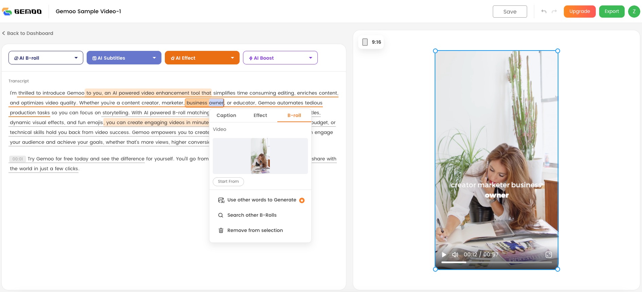This screenshot has height=292, width=642.
Task: Enter fullscreen in the video player
Action: click(x=549, y=255)
